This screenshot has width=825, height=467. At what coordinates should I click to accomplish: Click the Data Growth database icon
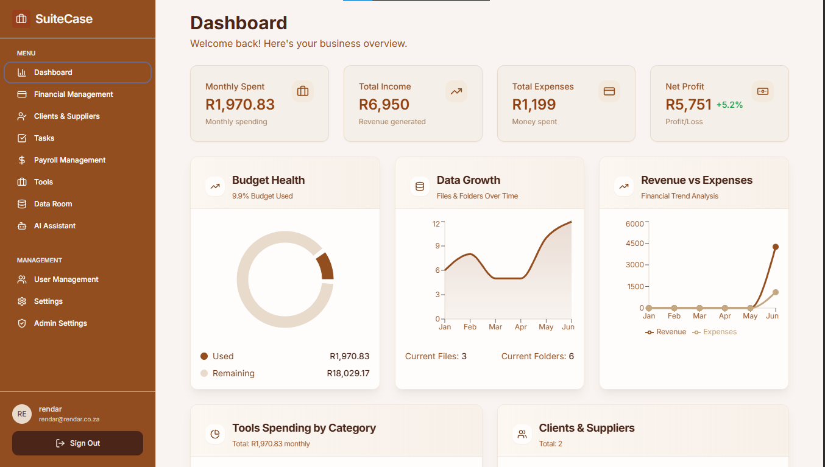pos(419,186)
